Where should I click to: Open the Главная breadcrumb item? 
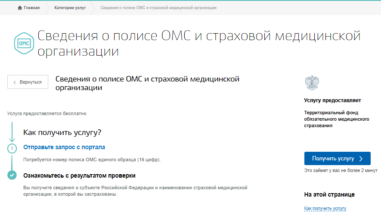tap(32, 8)
